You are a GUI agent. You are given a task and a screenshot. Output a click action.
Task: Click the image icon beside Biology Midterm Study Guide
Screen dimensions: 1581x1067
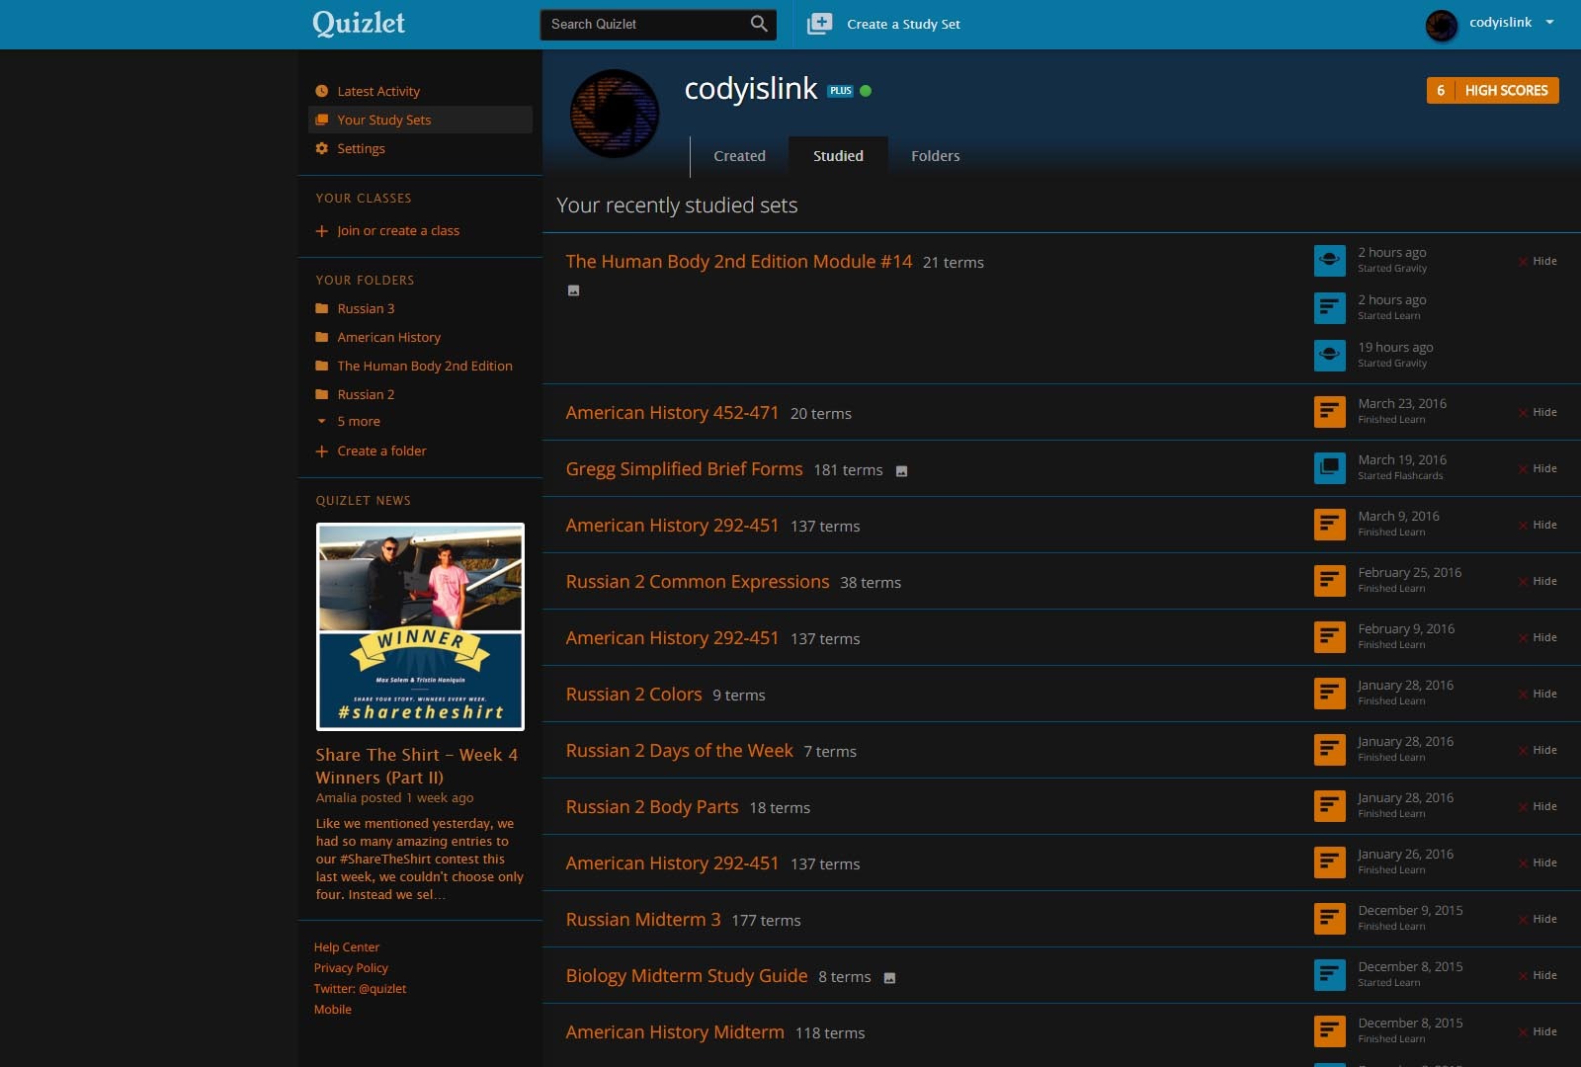(x=889, y=978)
